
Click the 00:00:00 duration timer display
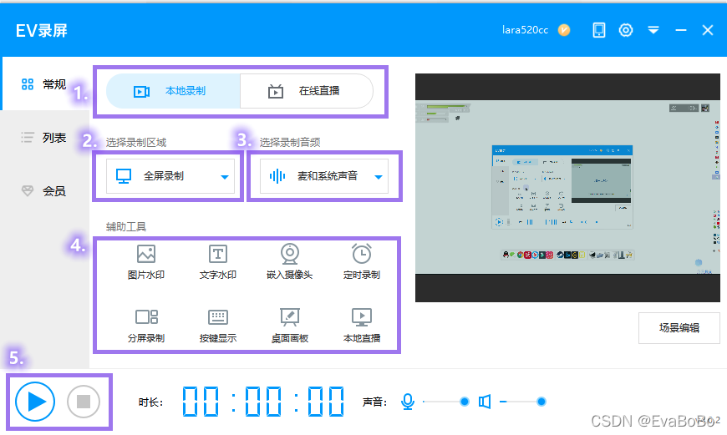point(263,402)
